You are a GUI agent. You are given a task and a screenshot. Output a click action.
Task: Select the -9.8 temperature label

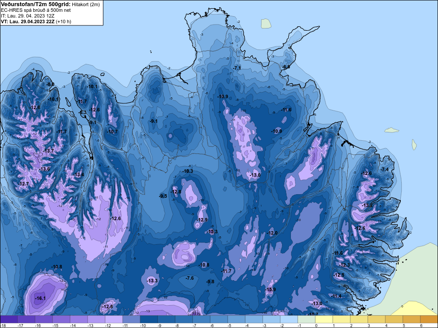210,282
